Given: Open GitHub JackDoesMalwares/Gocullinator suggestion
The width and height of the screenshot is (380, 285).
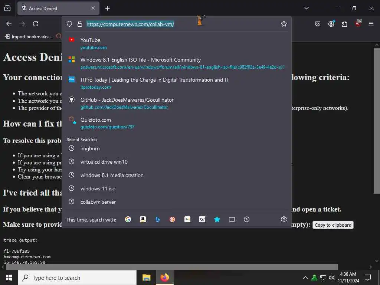Looking at the screenshot, I should click(176, 103).
